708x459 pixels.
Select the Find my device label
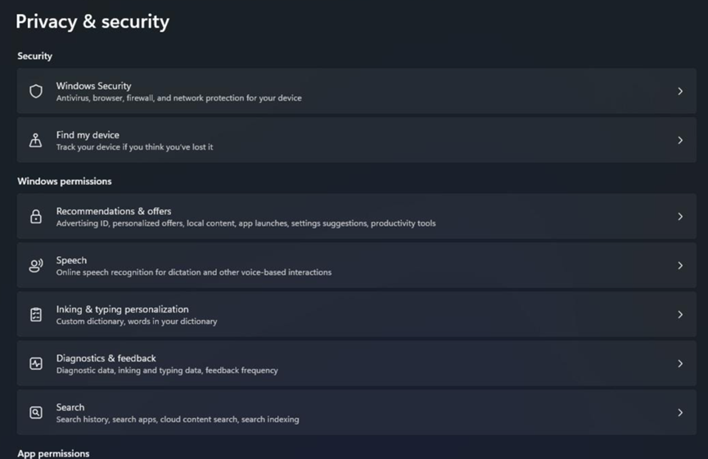pos(88,135)
